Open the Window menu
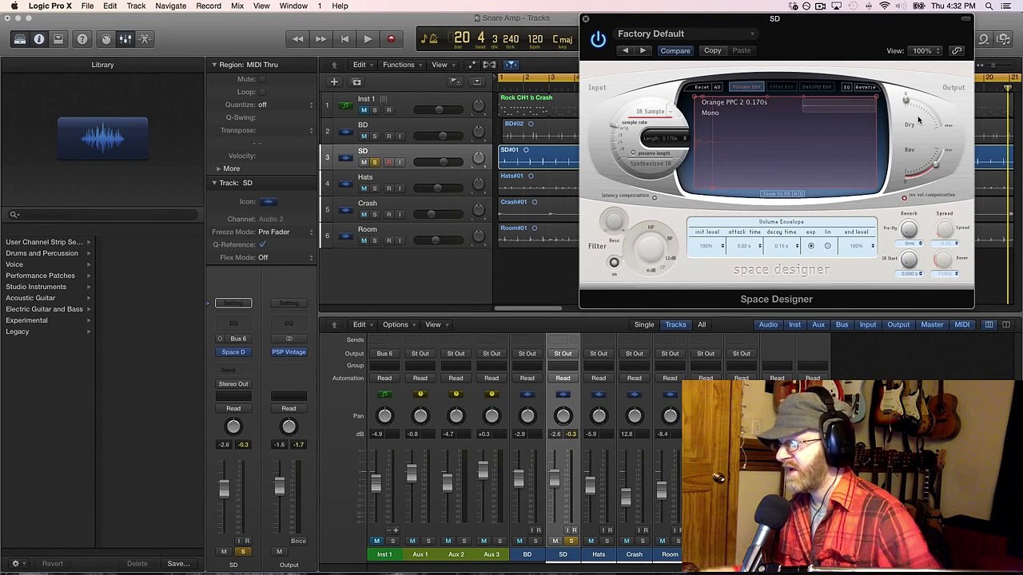The width and height of the screenshot is (1023, 575). pos(293,6)
